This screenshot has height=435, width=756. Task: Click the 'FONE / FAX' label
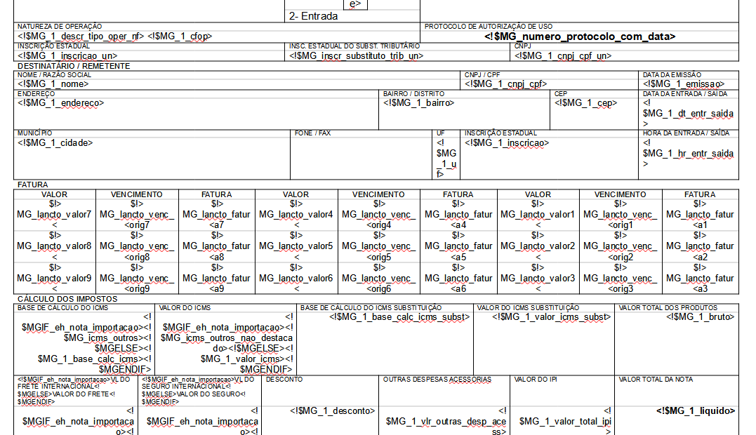coord(313,133)
